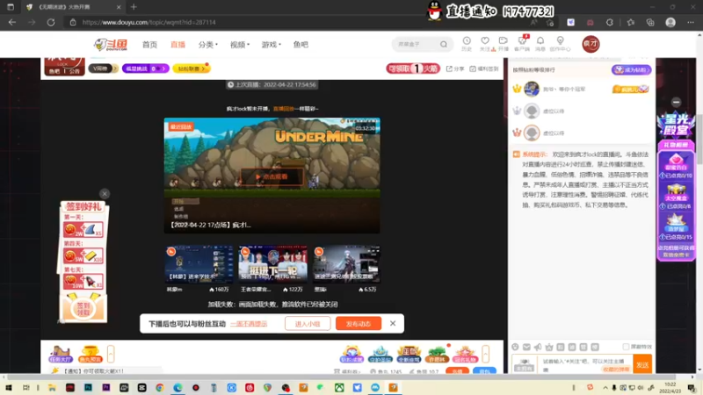Click the magnifier icon in the search box
The width and height of the screenshot is (703, 395).
(444, 45)
